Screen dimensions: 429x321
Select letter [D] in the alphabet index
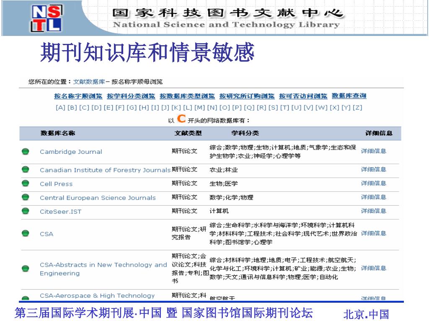click(x=96, y=107)
